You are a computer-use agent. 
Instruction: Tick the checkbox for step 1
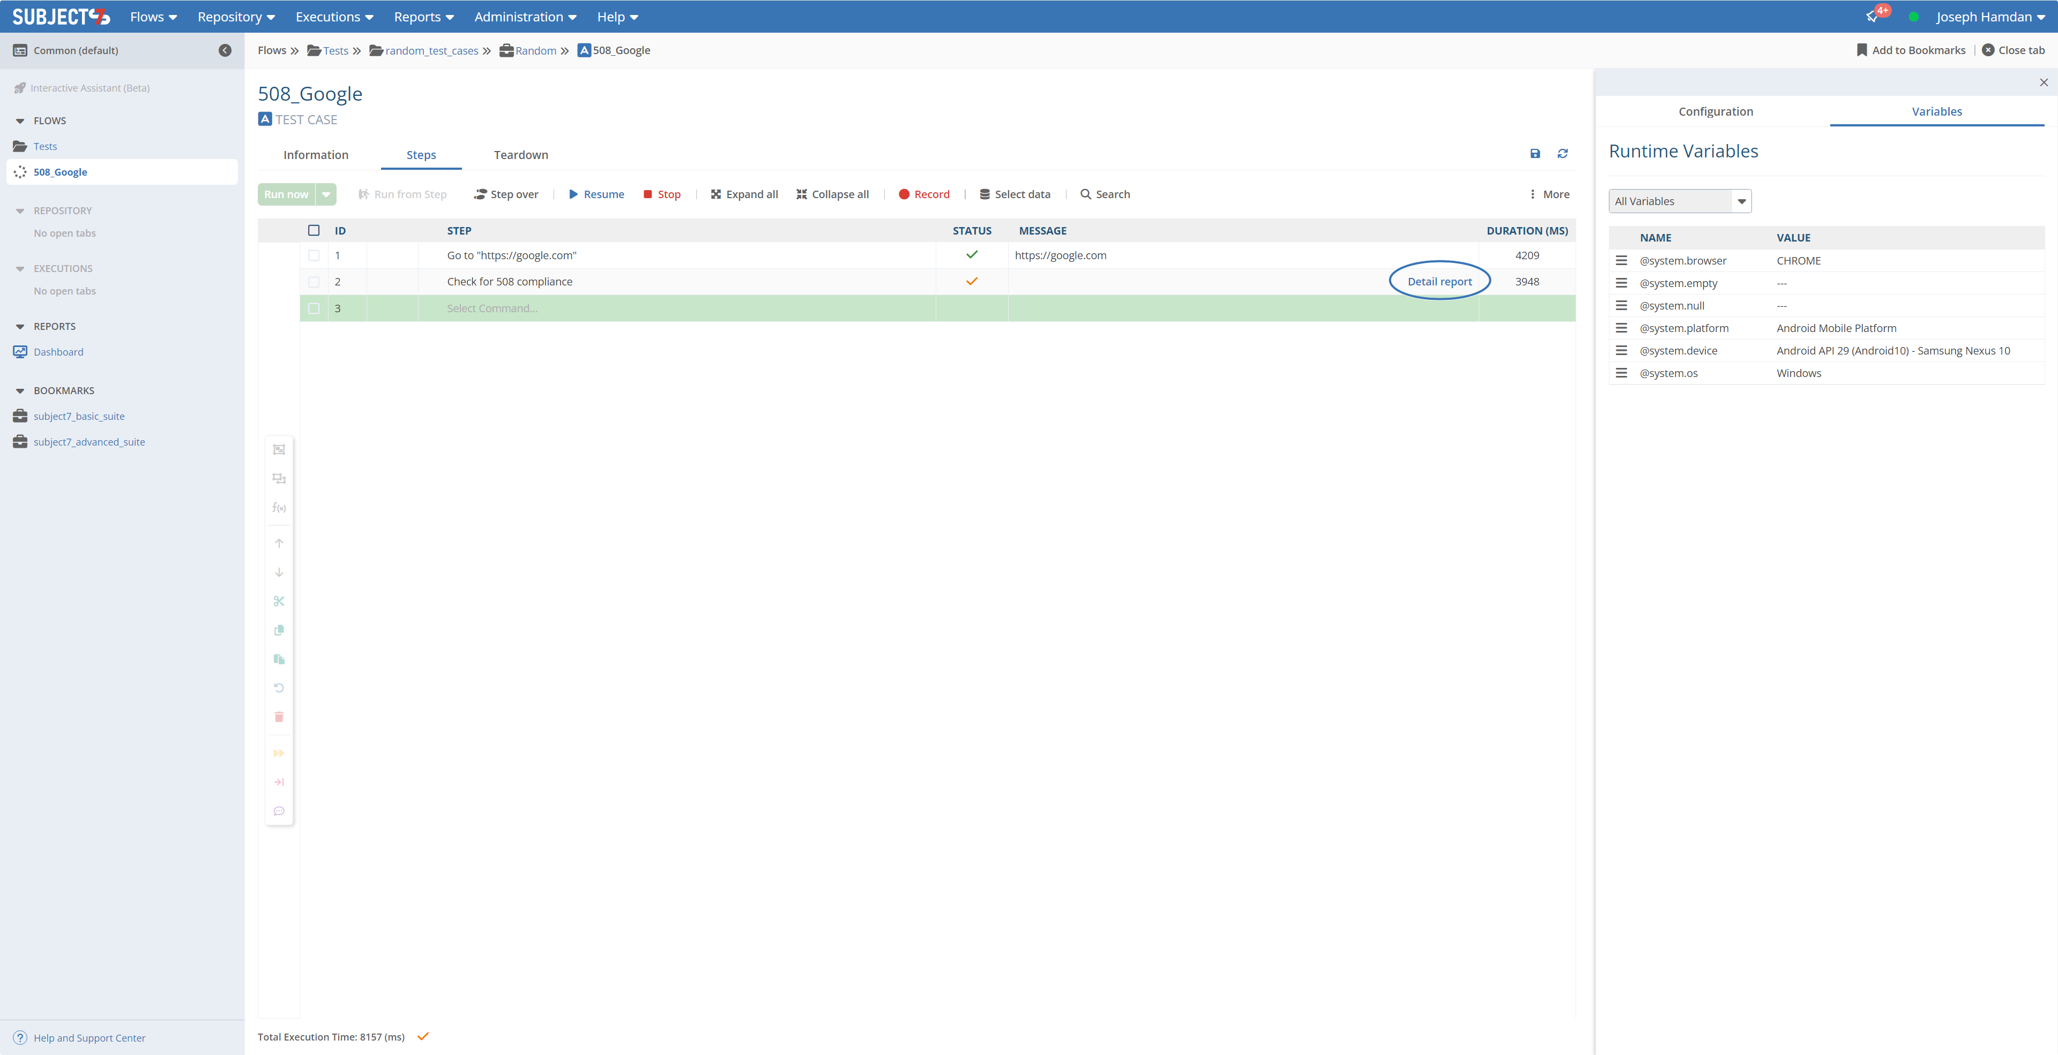pyautogui.click(x=314, y=255)
